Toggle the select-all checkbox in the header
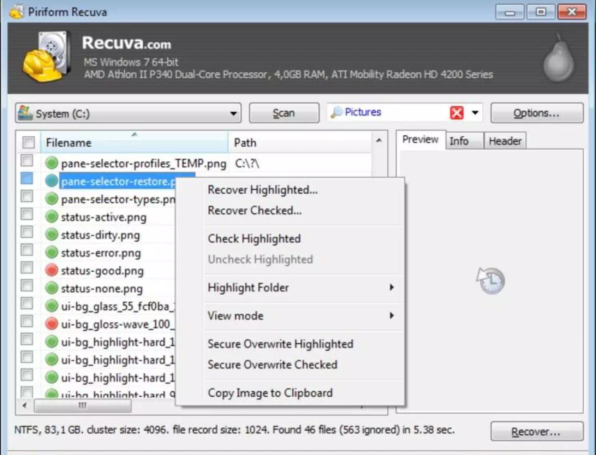 pos(28,142)
